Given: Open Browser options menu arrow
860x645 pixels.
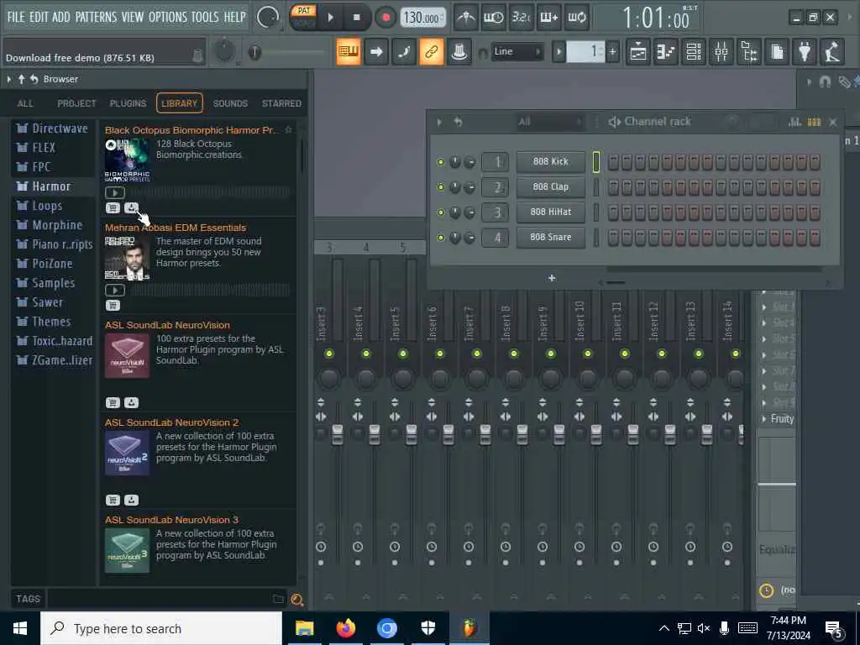Looking at the screenshot, I should click(8, 79).
